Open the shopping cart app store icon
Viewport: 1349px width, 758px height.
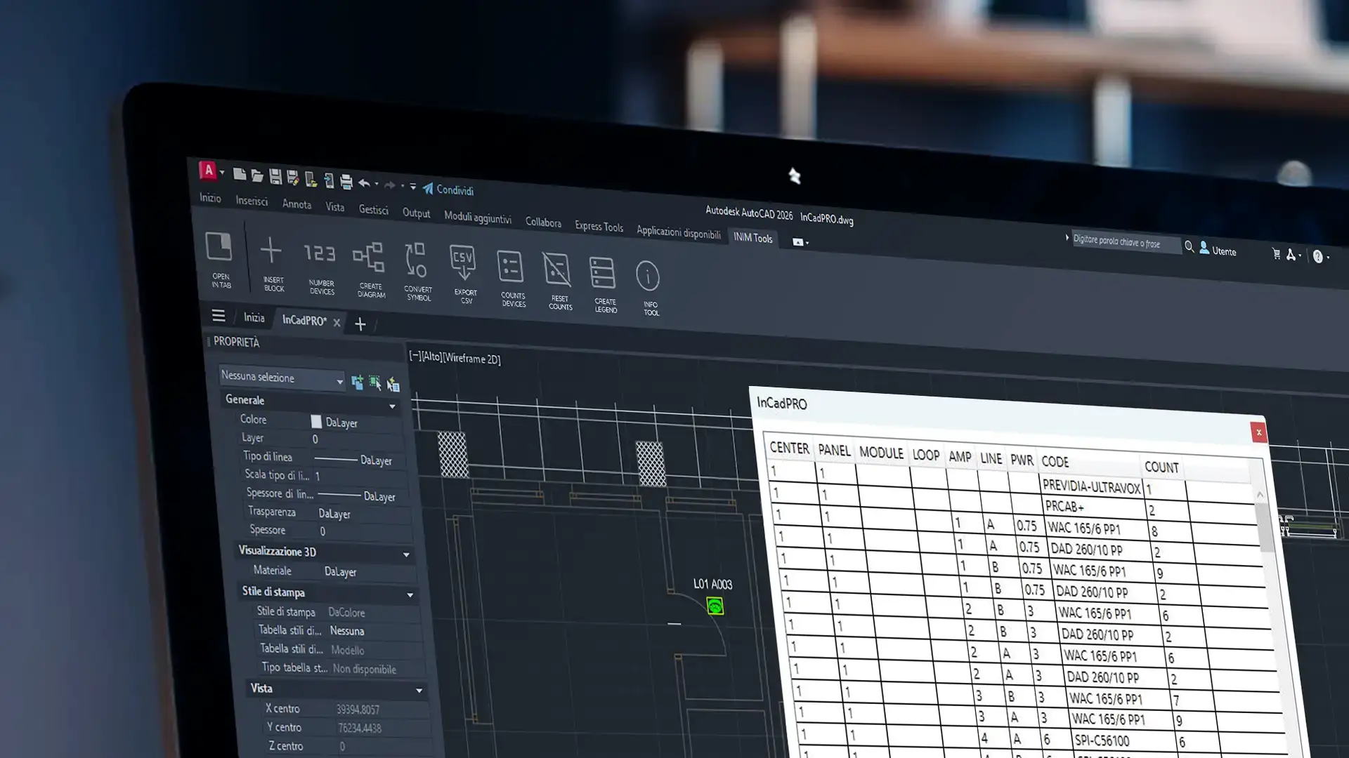[x=1276, y=254]
